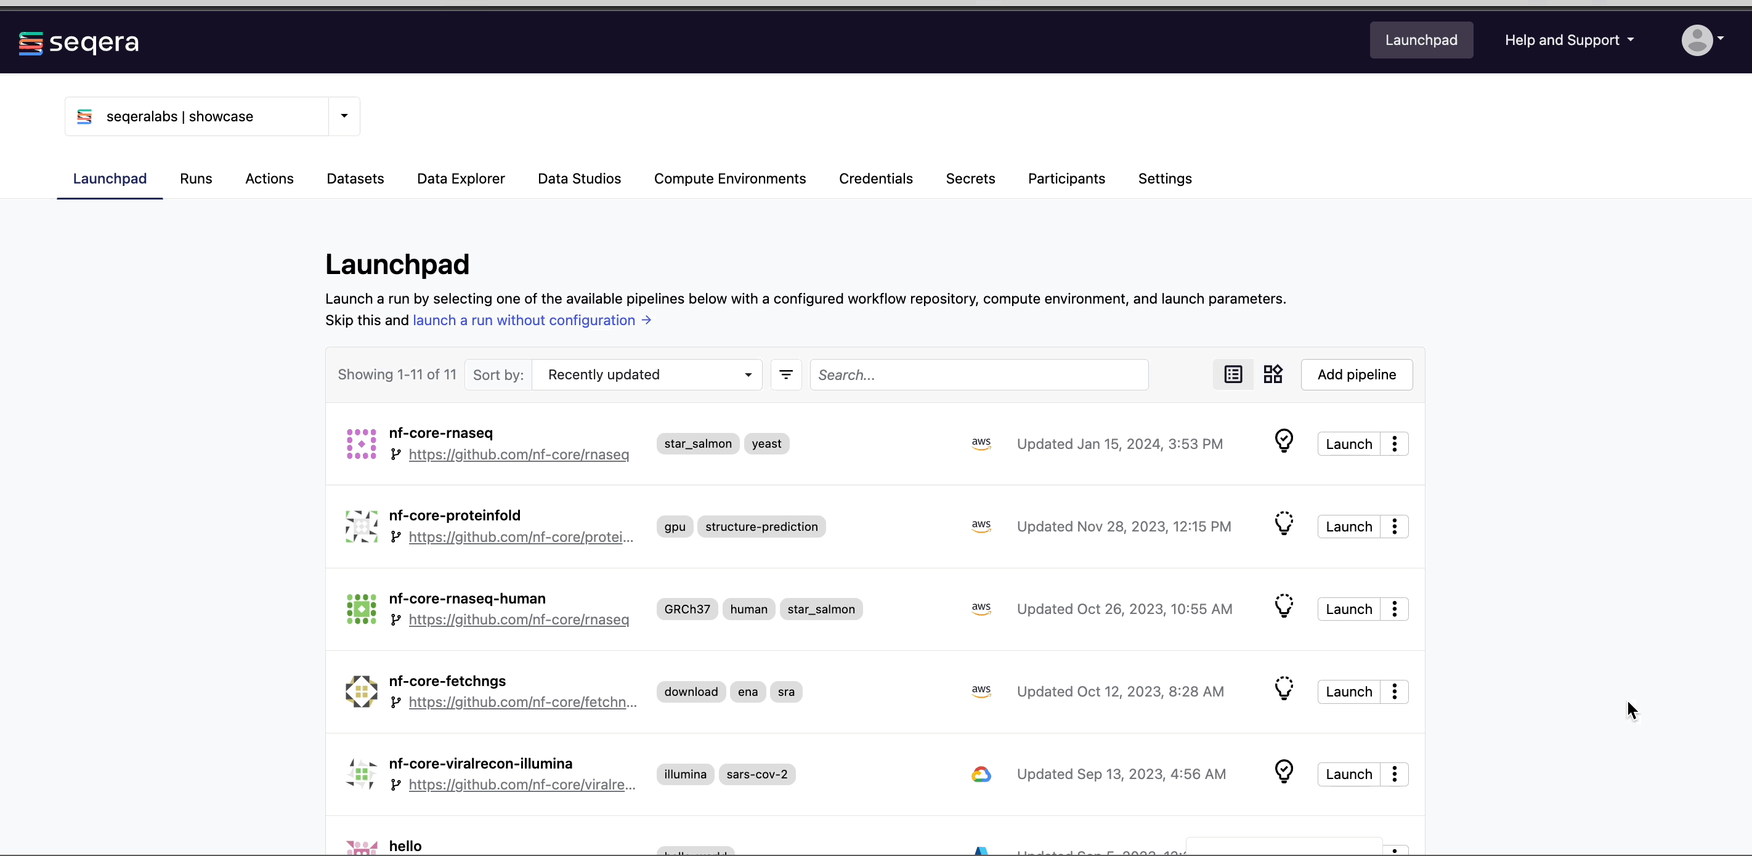The image size is (1752, 856).
Task: Click the sars-cov-2 tag
Action: (757, 775)
